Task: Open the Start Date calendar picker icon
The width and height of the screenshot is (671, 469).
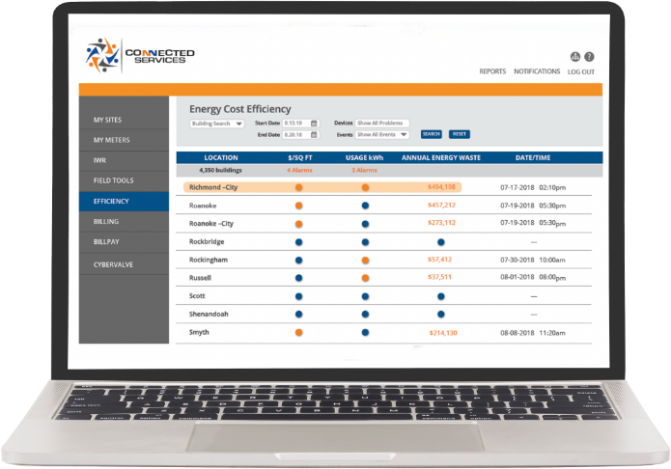Action: pos(313,124)
